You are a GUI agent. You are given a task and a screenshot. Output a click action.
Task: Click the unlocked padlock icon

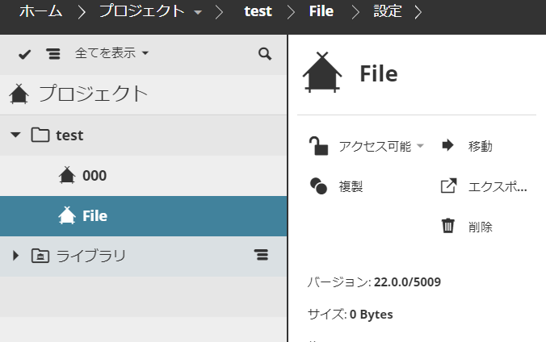pos(318,146)
